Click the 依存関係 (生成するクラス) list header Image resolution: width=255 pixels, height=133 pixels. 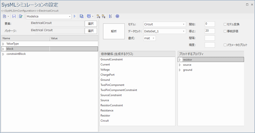[138, 54]
